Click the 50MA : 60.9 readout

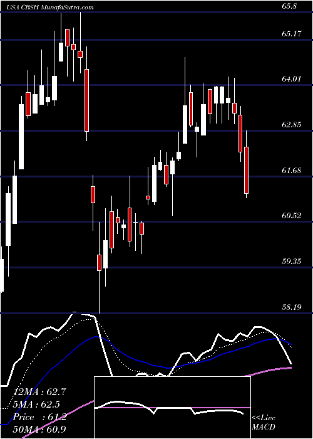tap(39, 430)
